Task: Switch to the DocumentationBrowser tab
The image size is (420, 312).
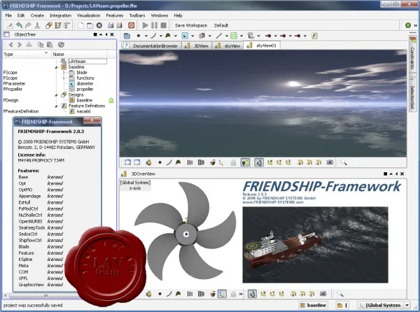Action: pyautogui.click(x=152, y=45)
